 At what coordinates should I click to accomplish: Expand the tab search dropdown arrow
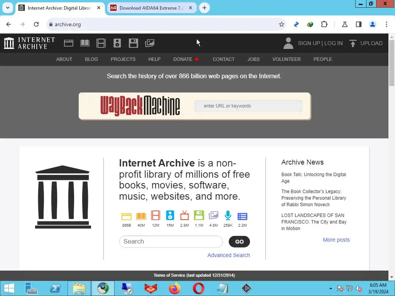click(x=8, y=8)
